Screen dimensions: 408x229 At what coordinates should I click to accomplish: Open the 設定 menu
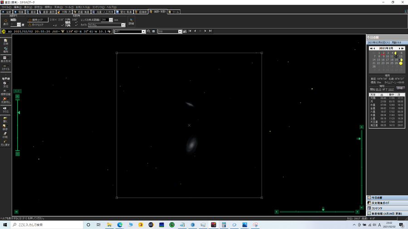coord(39,7)
